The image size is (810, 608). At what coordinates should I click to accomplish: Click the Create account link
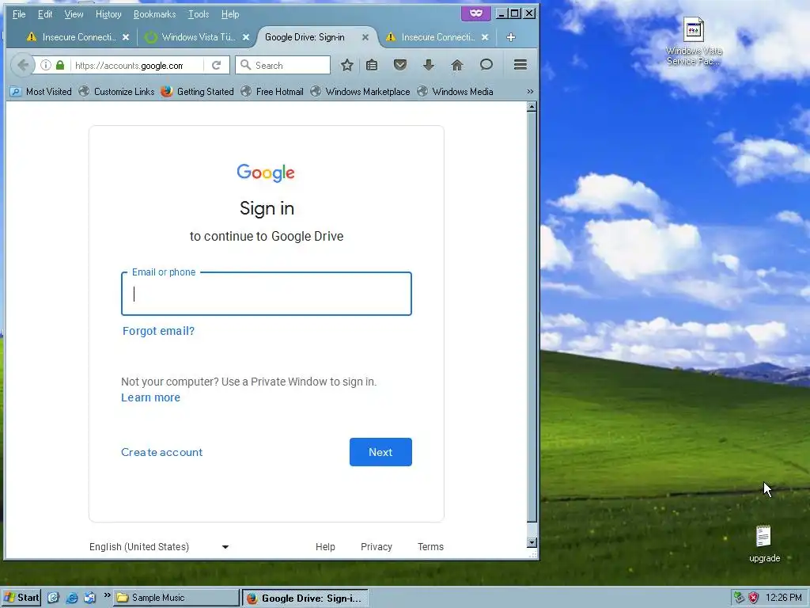pos(161,452)
